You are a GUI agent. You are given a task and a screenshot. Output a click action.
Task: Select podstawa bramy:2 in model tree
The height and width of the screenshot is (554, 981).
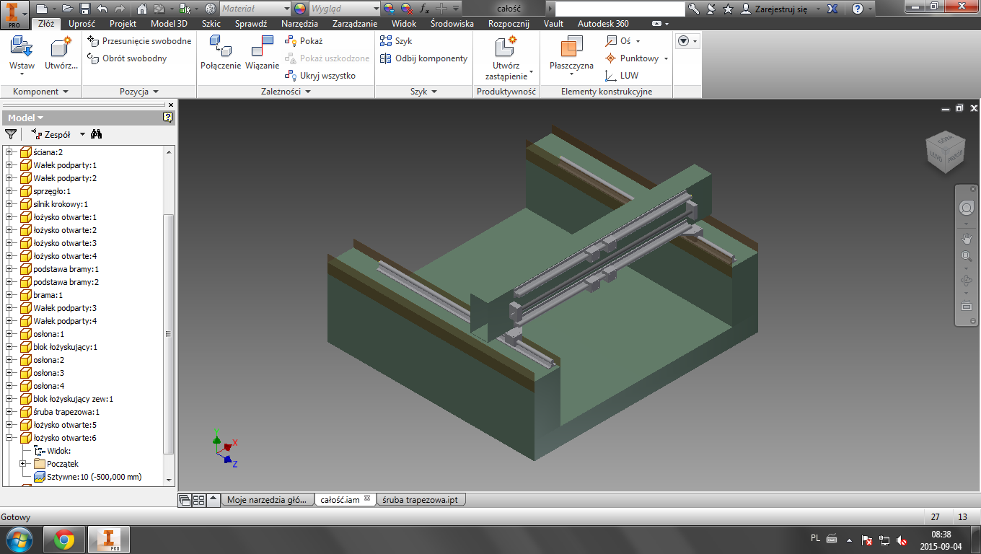point(66,282)
